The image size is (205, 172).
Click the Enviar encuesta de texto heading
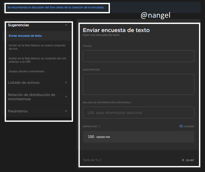[x=116, y=30]
